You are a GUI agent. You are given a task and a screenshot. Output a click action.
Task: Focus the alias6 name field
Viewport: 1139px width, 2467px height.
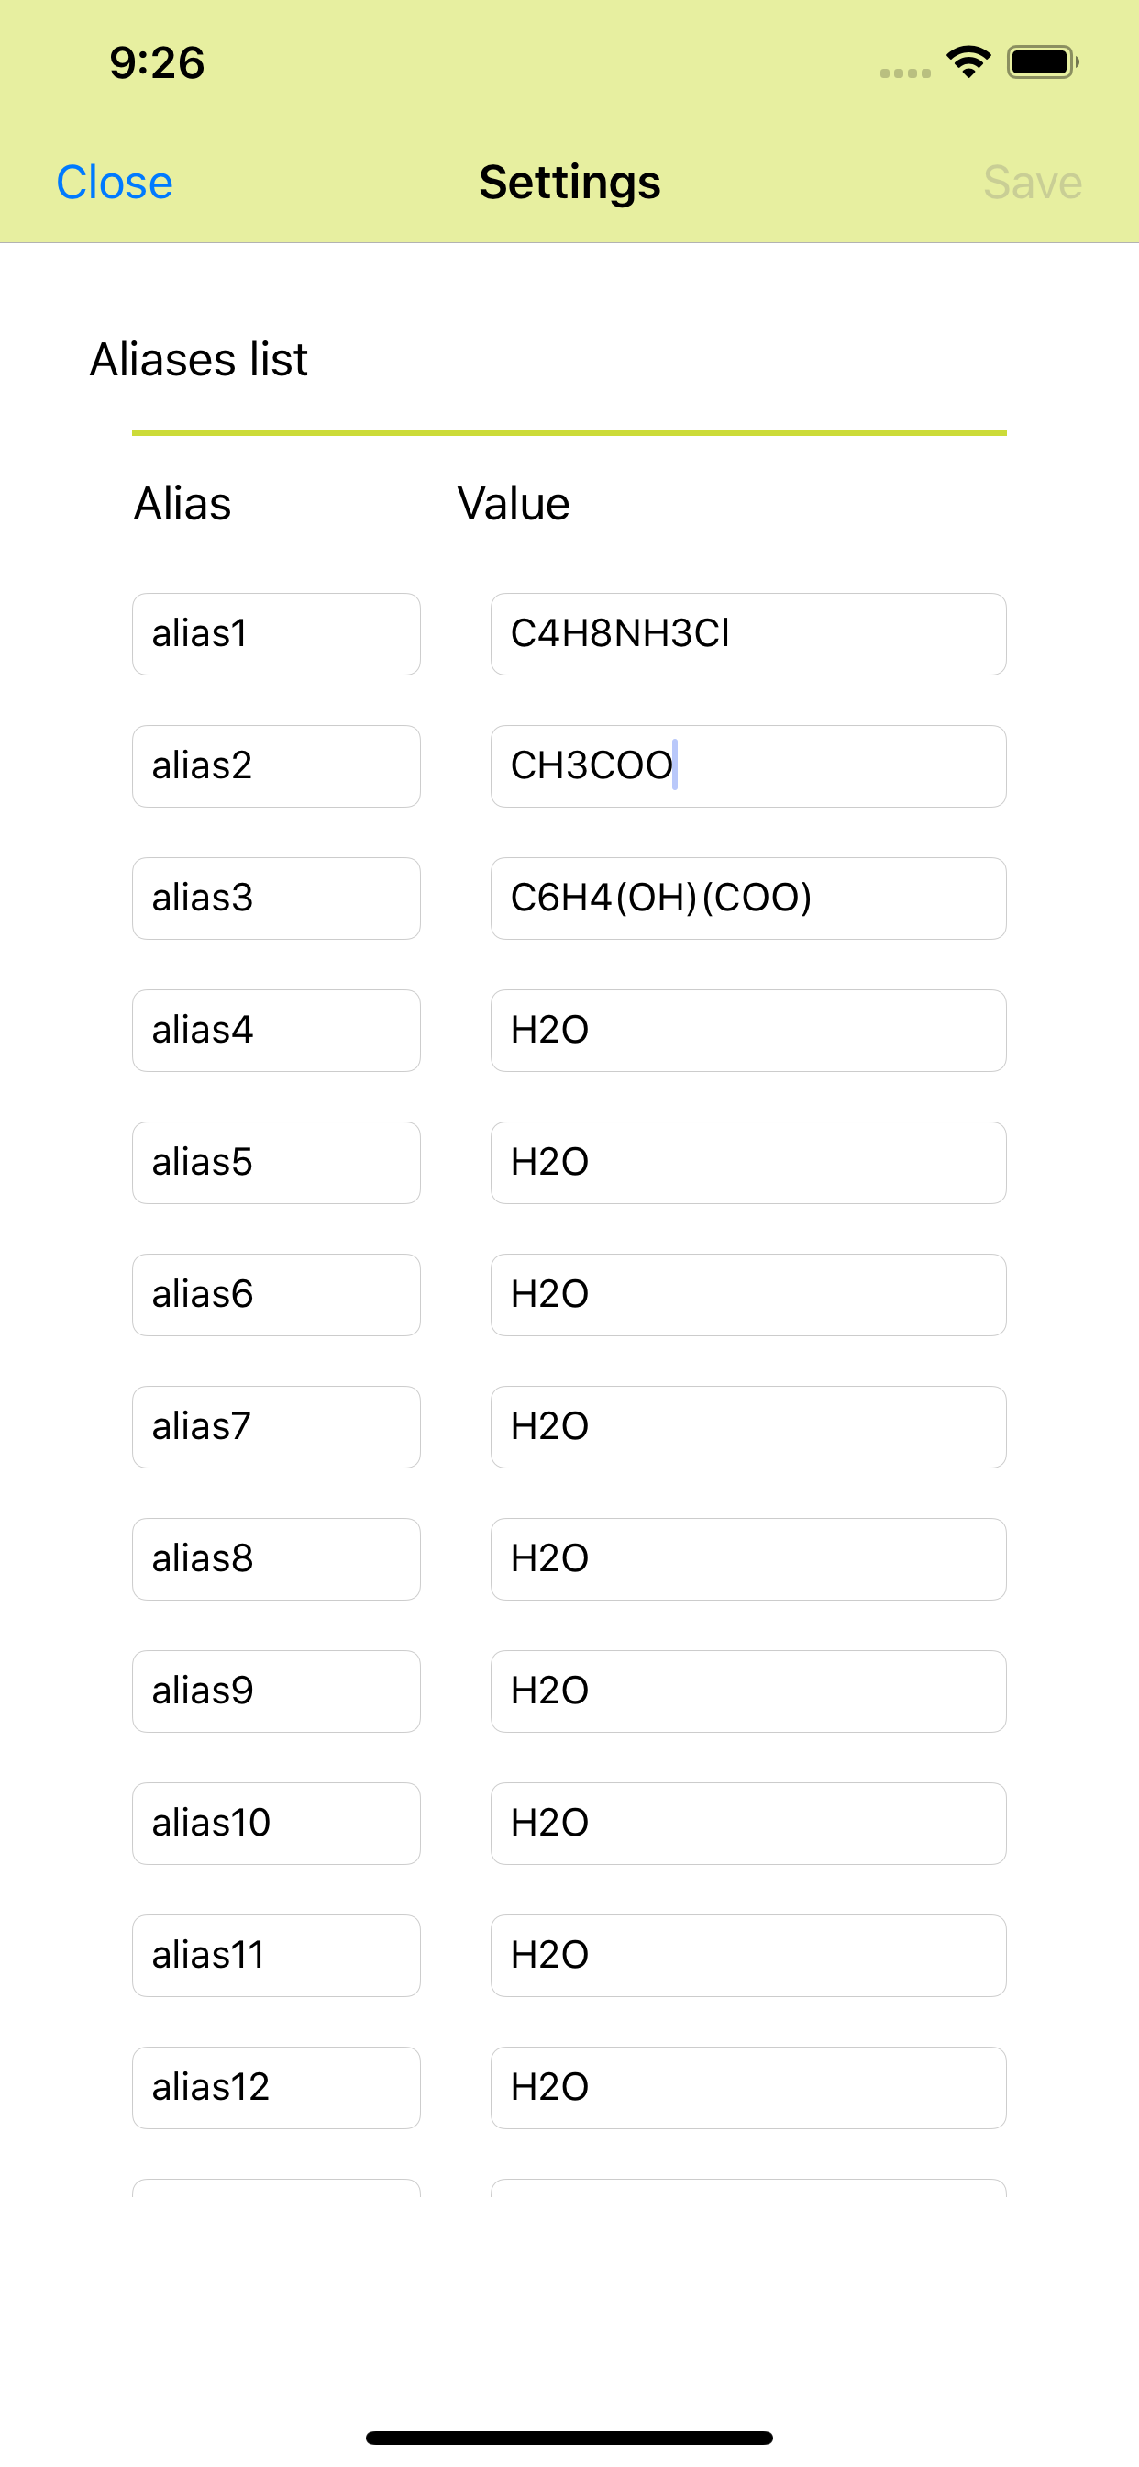coord(276,1295)
